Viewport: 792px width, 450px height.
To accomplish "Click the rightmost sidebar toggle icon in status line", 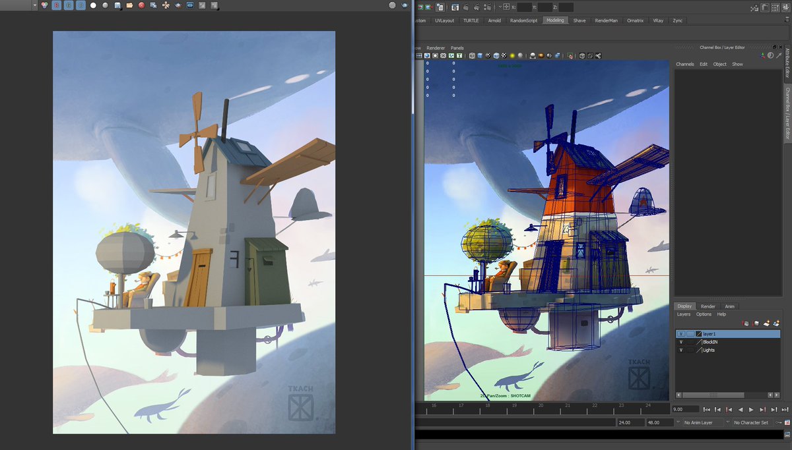I will point(786,7).
